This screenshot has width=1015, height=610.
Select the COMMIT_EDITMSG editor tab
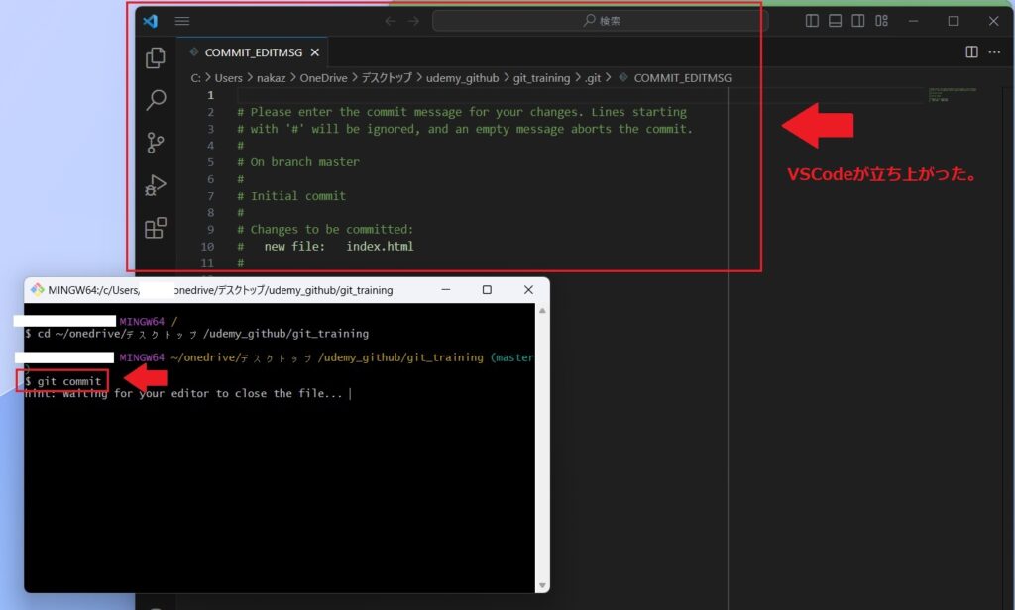pyautogui.click(x=253, y=52)
